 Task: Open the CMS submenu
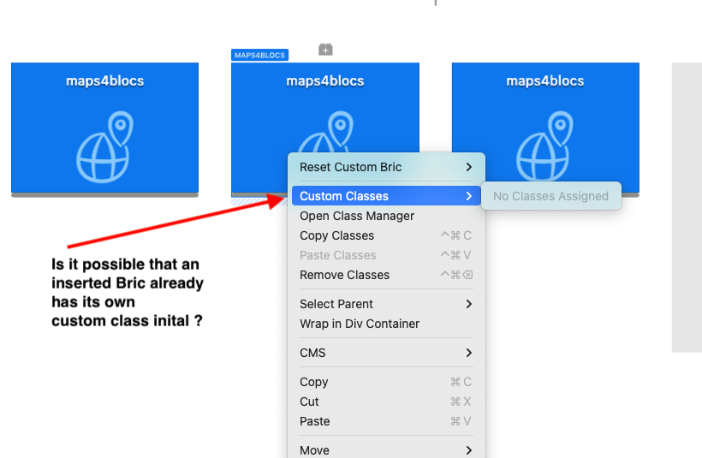pos(386,353)
